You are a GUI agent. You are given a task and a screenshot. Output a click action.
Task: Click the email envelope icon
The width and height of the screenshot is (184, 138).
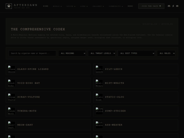coord(177,6)
